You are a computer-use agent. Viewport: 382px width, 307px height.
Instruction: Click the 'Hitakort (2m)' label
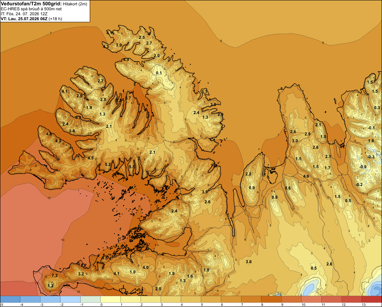pyautogui.click(x=75, y=4)
